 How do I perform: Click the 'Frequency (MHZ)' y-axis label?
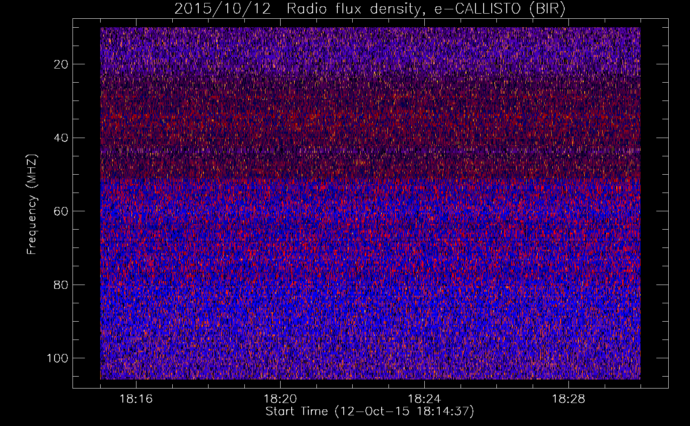pyautogui.click(x=32, y=204)
